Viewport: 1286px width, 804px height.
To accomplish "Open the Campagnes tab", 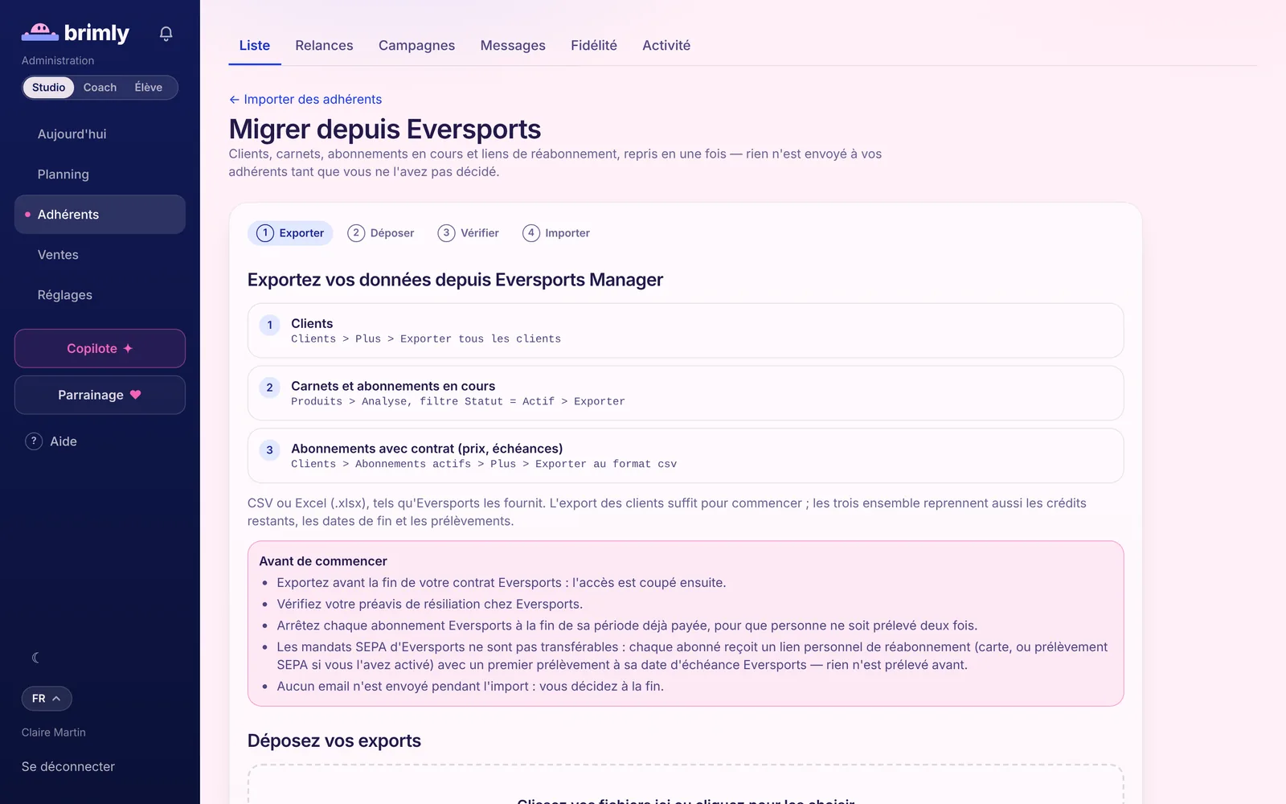I will pos(416,46).
